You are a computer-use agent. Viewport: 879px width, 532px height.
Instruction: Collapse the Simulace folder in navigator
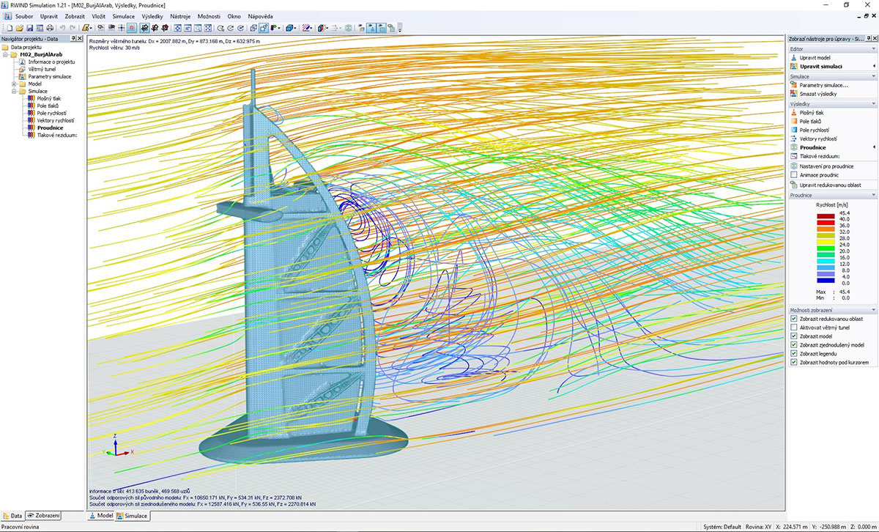tap(14, 91)
